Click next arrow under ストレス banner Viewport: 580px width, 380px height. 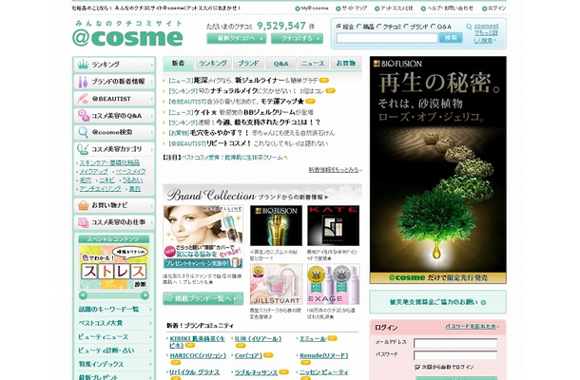coord(145,295)
